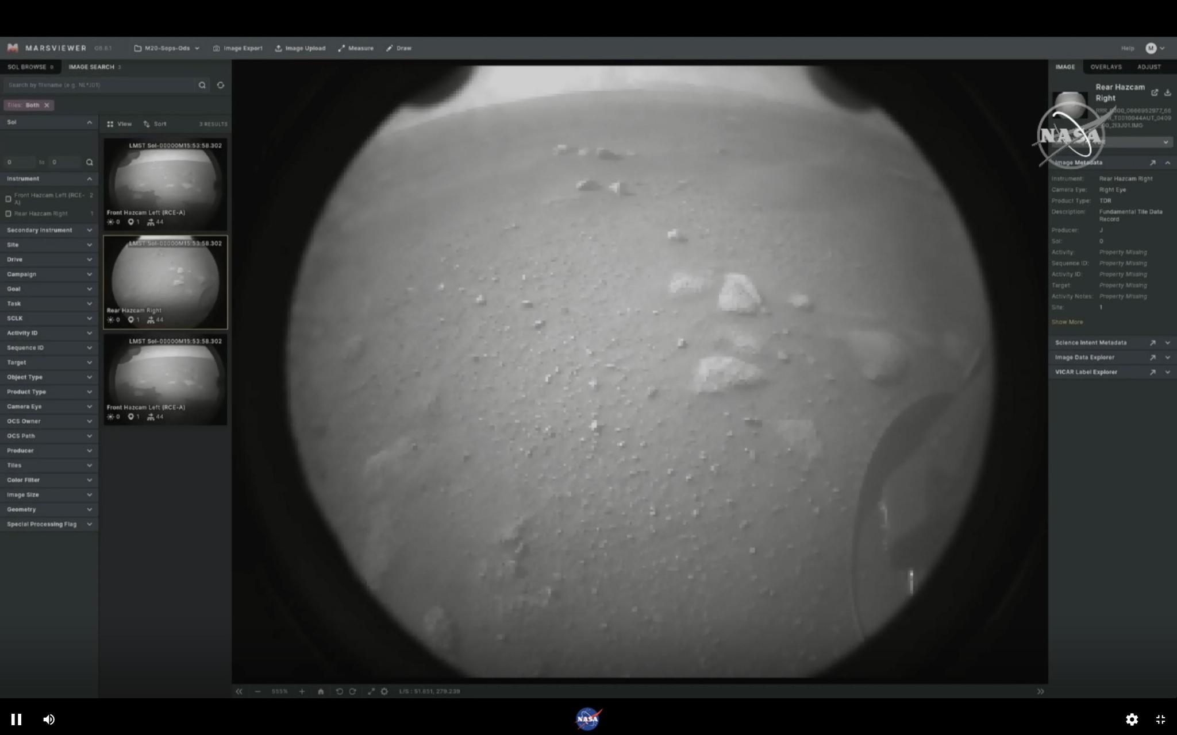Collapse left panel with double-arrow icon
The image size is (1177, 735).
pyautogui.click(x=239, y=691)
